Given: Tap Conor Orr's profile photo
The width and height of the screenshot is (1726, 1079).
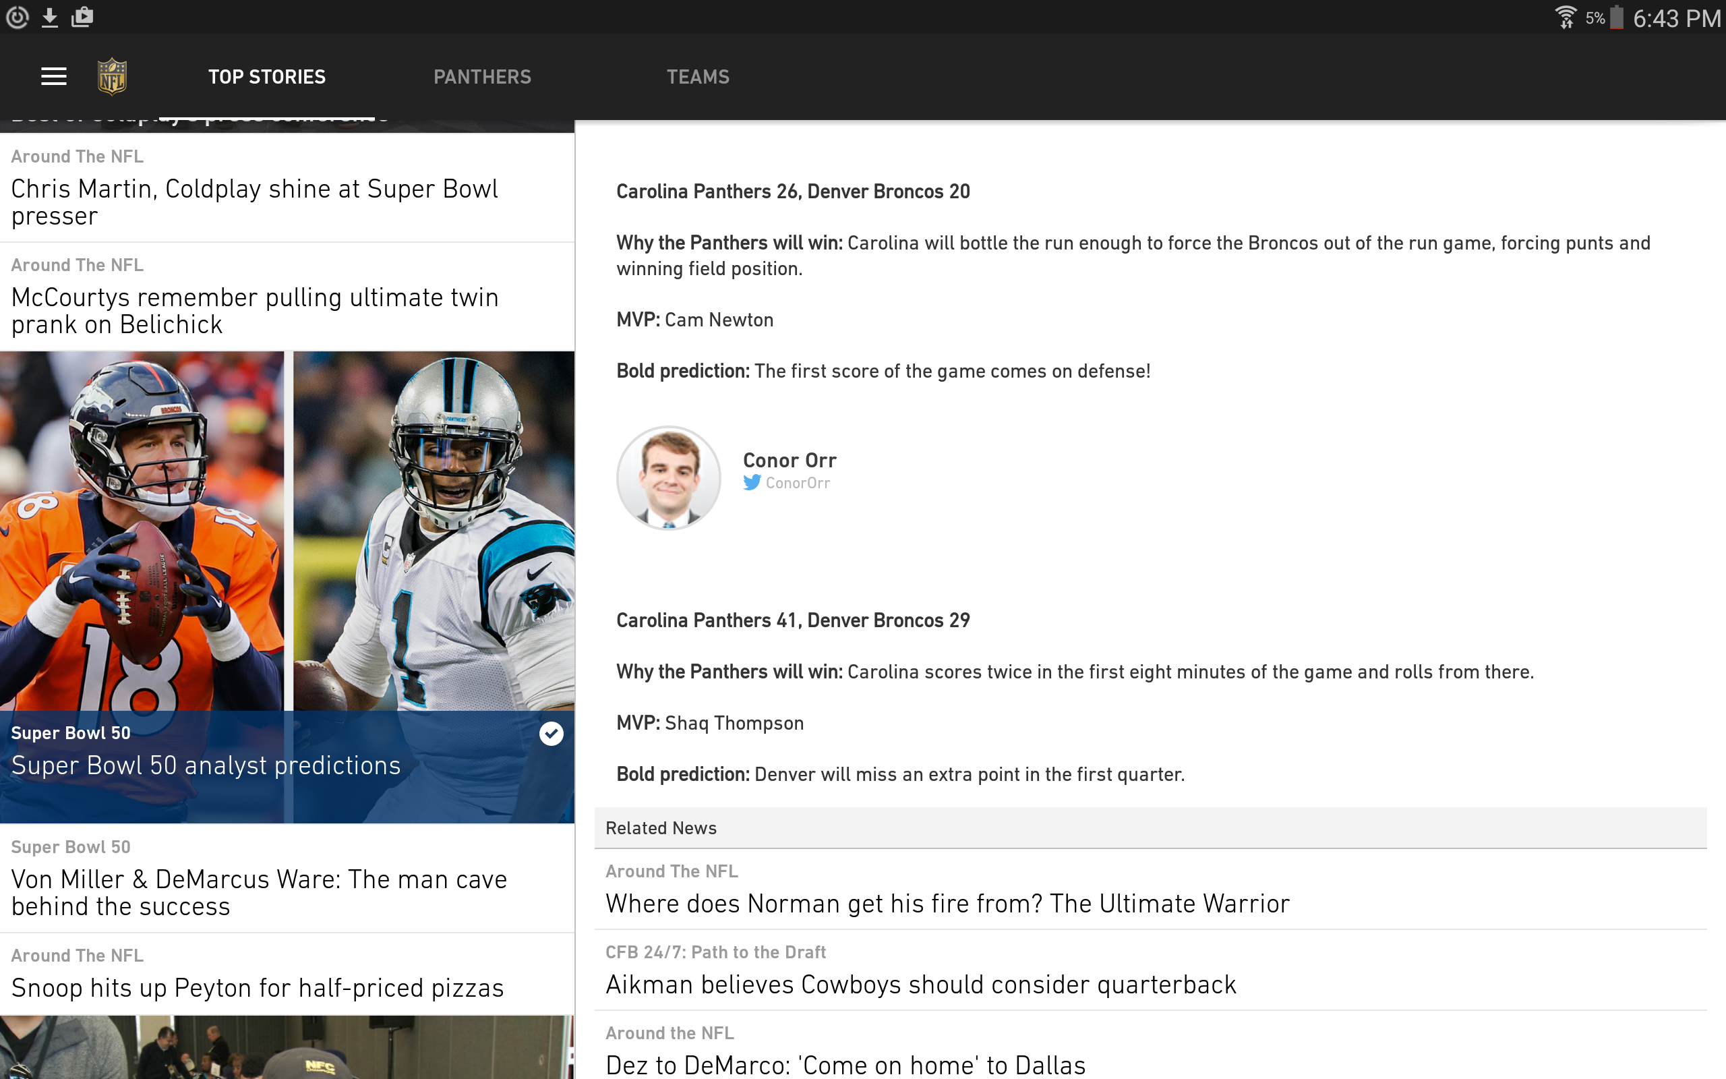Looking at the screenshot, I should (x=668, y=477).
